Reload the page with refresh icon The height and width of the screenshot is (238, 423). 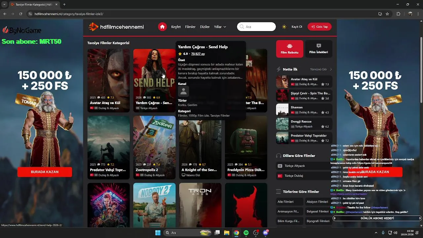click(x=20, y=14)
